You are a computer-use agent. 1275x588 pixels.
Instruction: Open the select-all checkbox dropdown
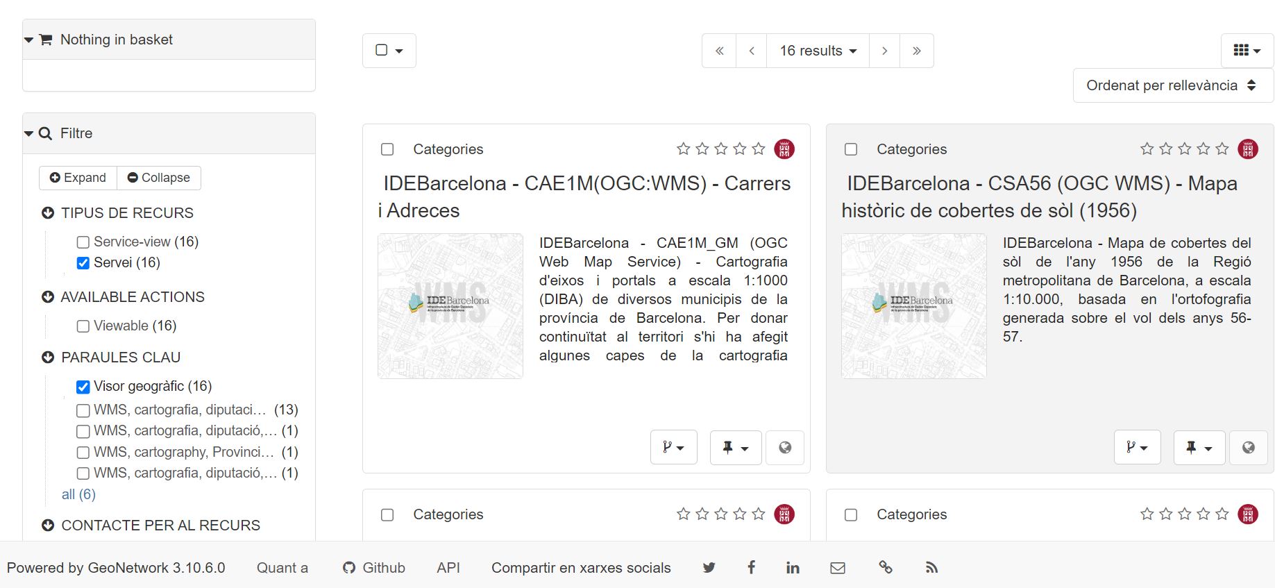pos(389,51)
